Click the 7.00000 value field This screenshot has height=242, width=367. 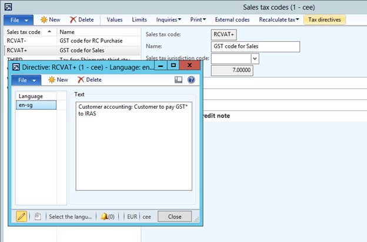tap(232, 70)
